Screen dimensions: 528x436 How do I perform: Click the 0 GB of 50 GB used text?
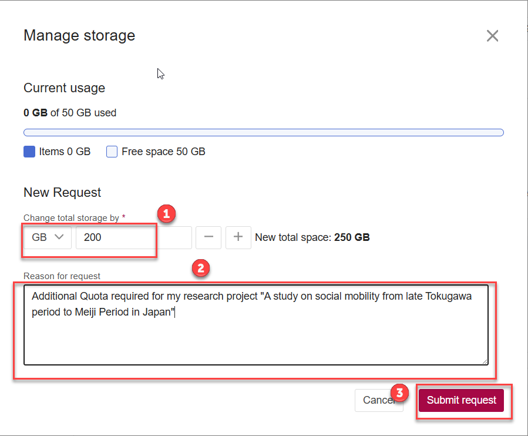click(70, 113)
